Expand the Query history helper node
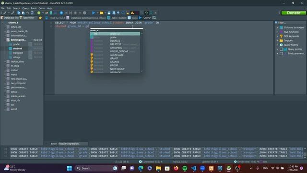Viewport: 307px width, 173px height. pos(277,45)
